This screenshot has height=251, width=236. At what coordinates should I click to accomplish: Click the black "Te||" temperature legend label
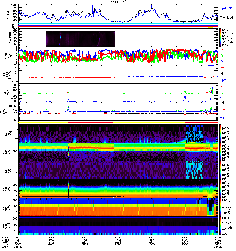(x=222, y=103)
